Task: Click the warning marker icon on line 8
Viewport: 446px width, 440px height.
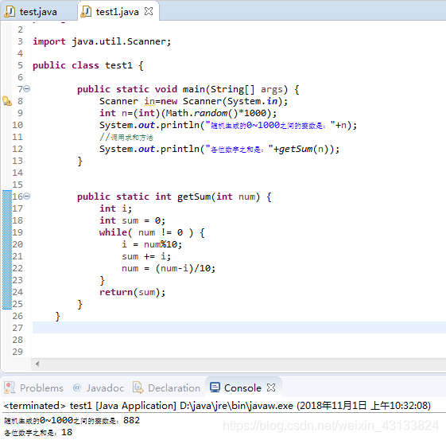Action: [x=7, y=101]
